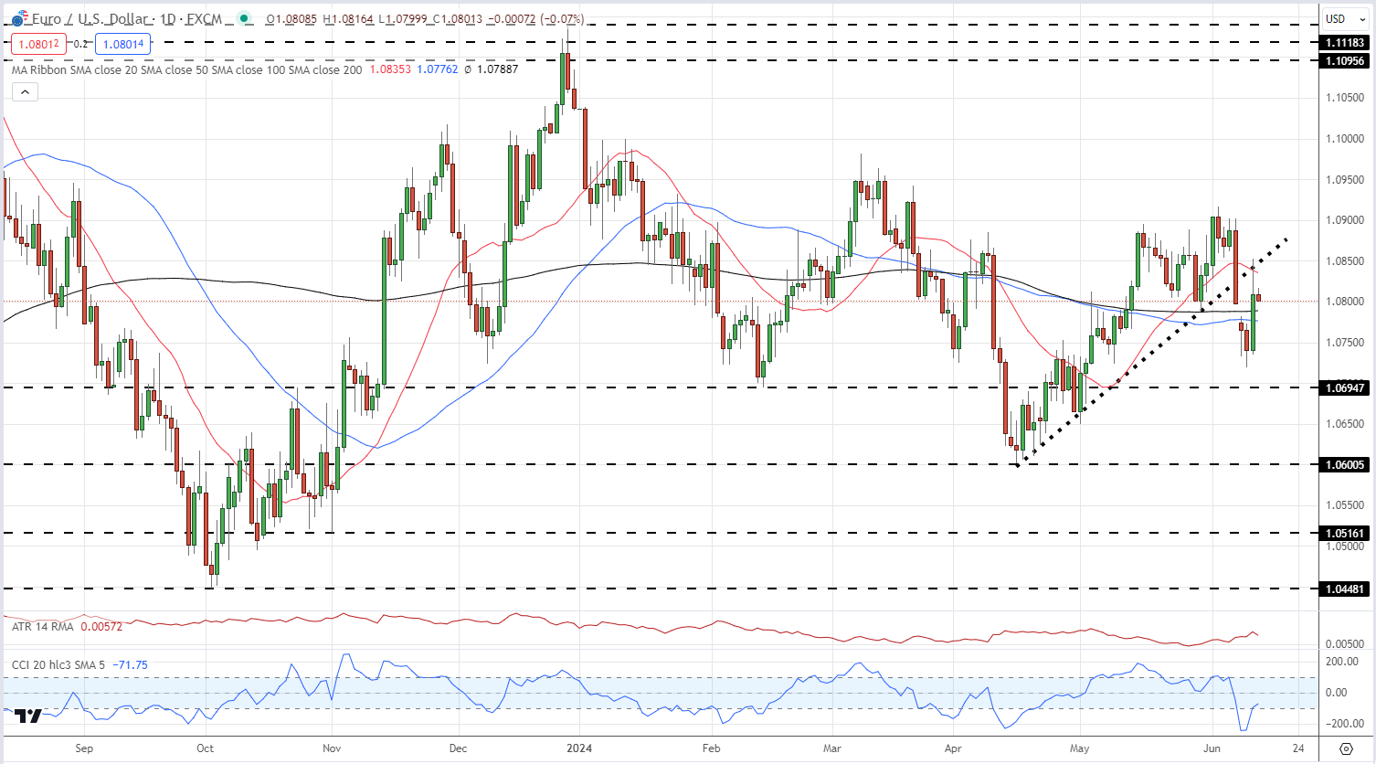Click the high price H1.08164
Viewport: 1376px width, 764px height.
click(x=348, y=19)
